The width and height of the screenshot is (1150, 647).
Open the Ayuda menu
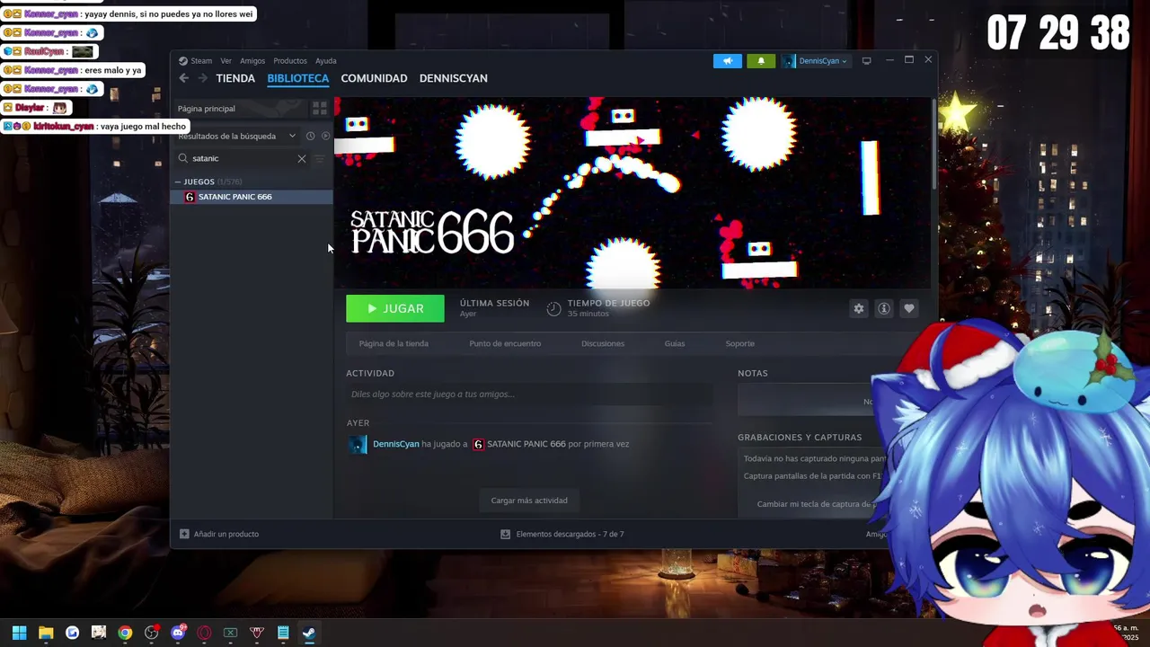point(325,61)
